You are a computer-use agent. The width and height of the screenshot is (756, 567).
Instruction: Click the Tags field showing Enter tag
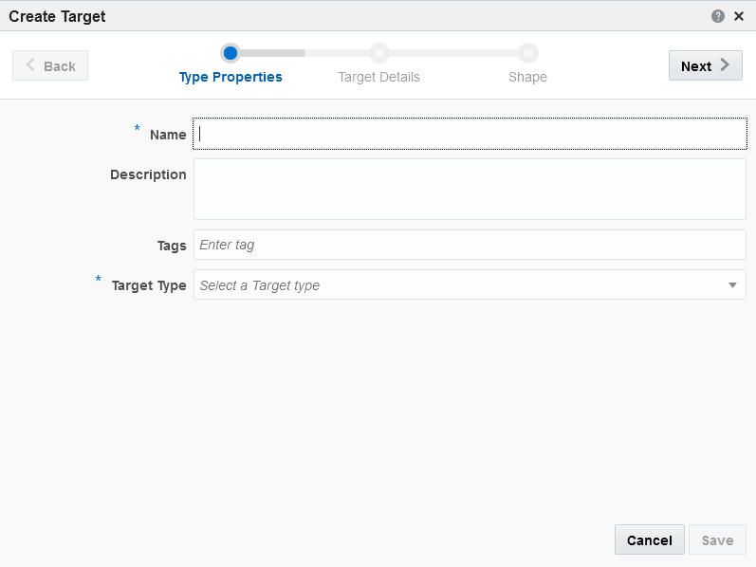470,245
